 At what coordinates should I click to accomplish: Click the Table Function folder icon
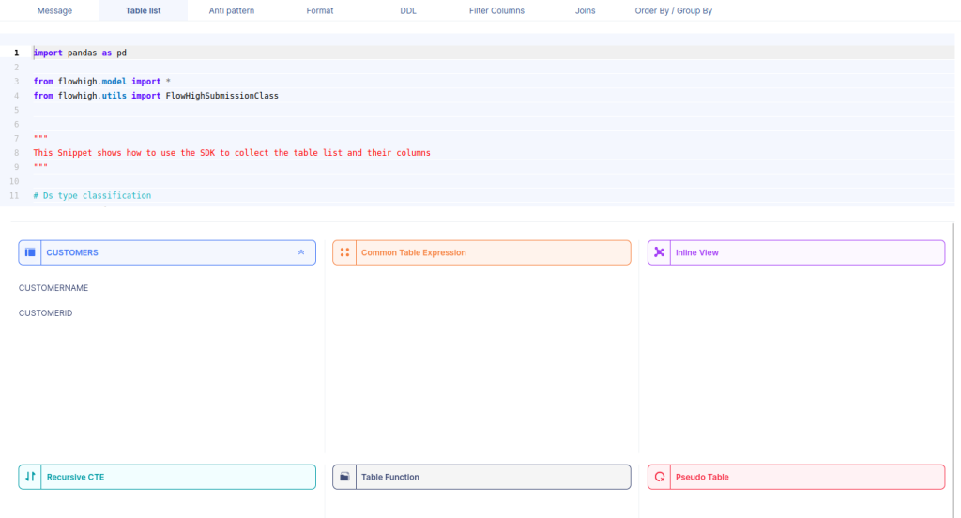(x=344, y=477)
